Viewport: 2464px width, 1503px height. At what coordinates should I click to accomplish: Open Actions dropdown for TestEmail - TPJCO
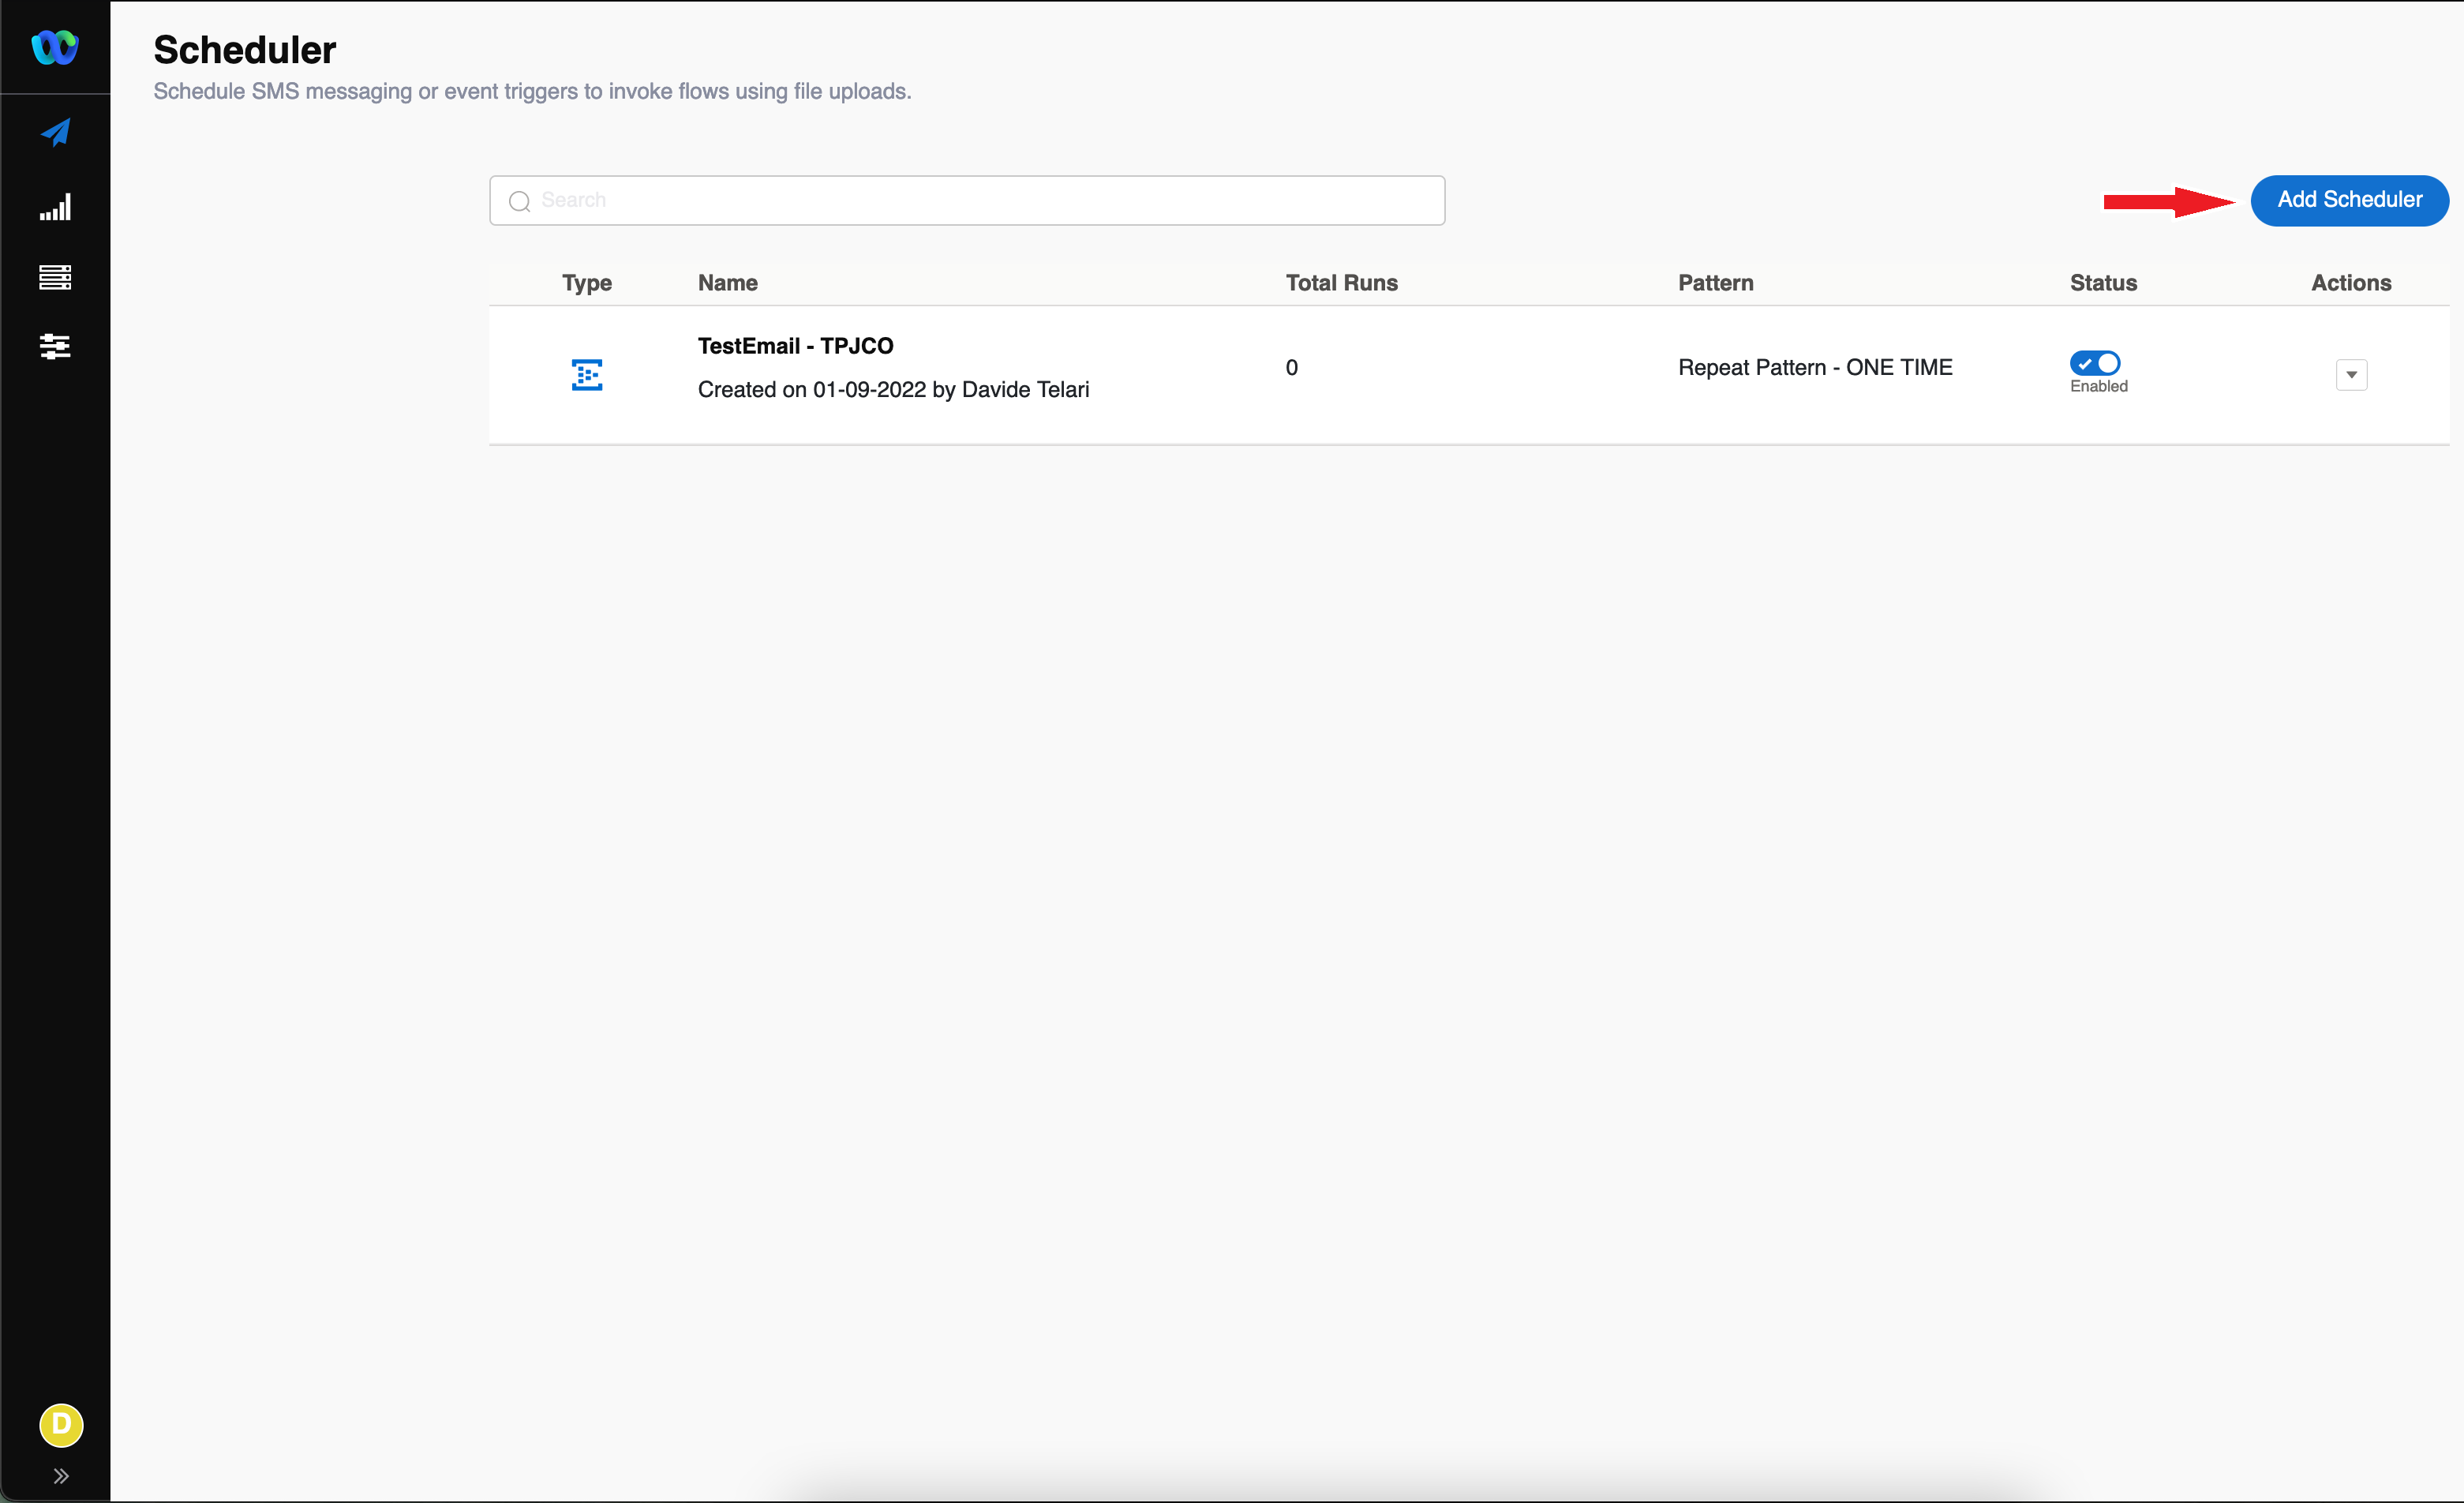(x=2351, y=375)
